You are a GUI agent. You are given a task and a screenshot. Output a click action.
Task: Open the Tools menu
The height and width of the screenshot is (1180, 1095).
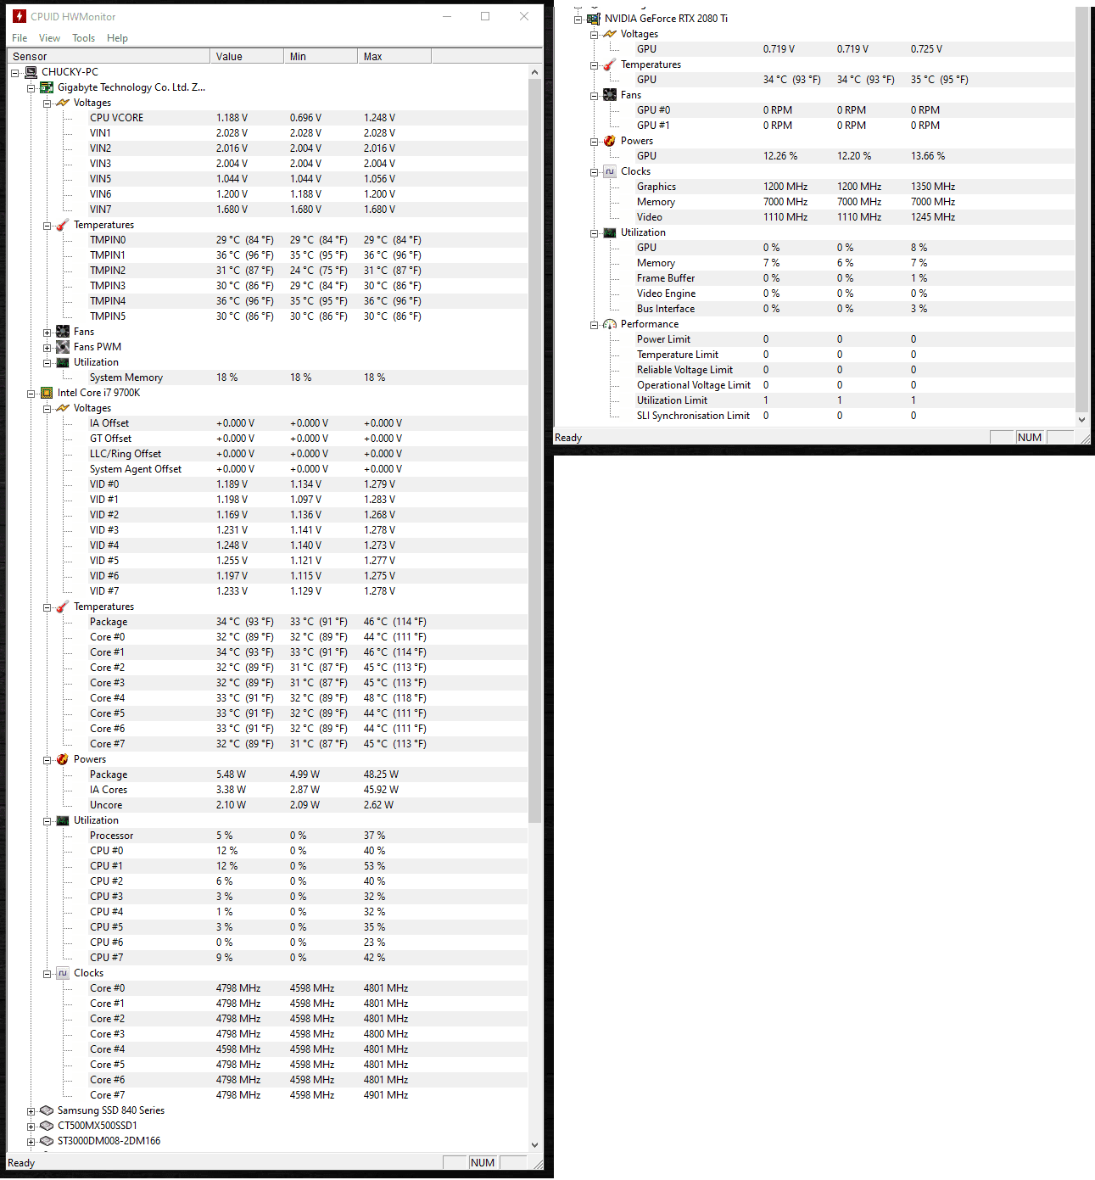[x=83, y=38]
